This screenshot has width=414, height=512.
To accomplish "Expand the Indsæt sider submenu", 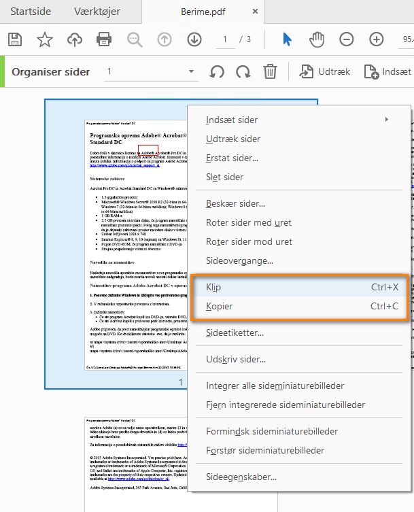I will [298, 120].
